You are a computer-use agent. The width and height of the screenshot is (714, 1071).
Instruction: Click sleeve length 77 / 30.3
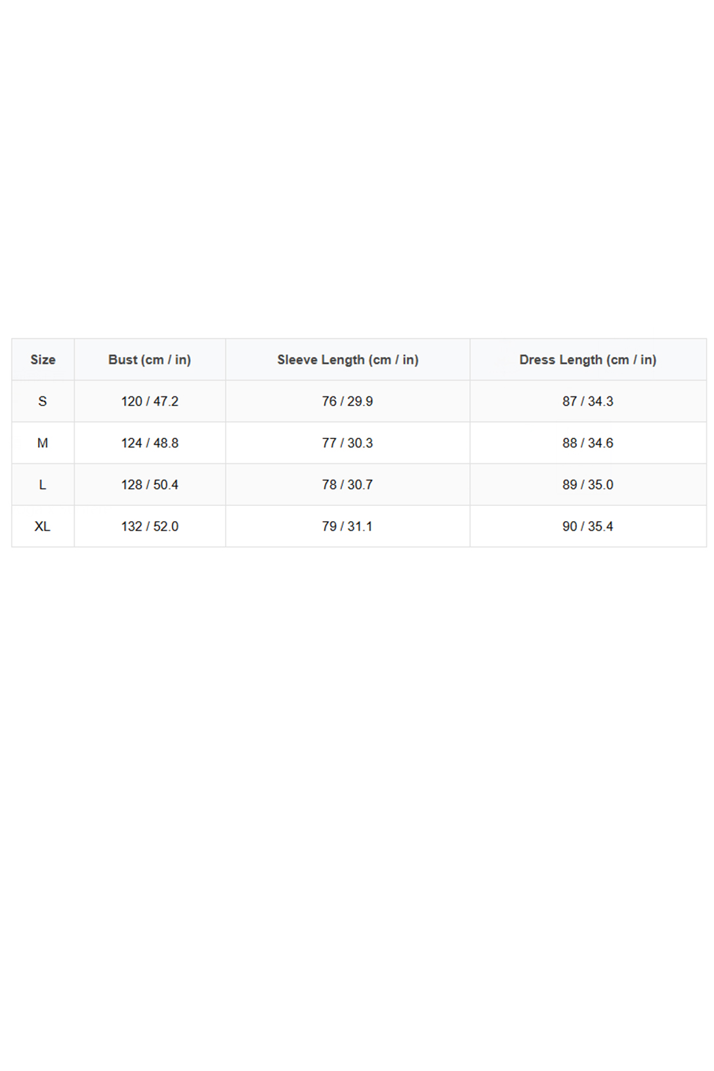347,443
